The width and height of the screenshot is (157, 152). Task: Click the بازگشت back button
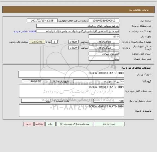point(39,124)
